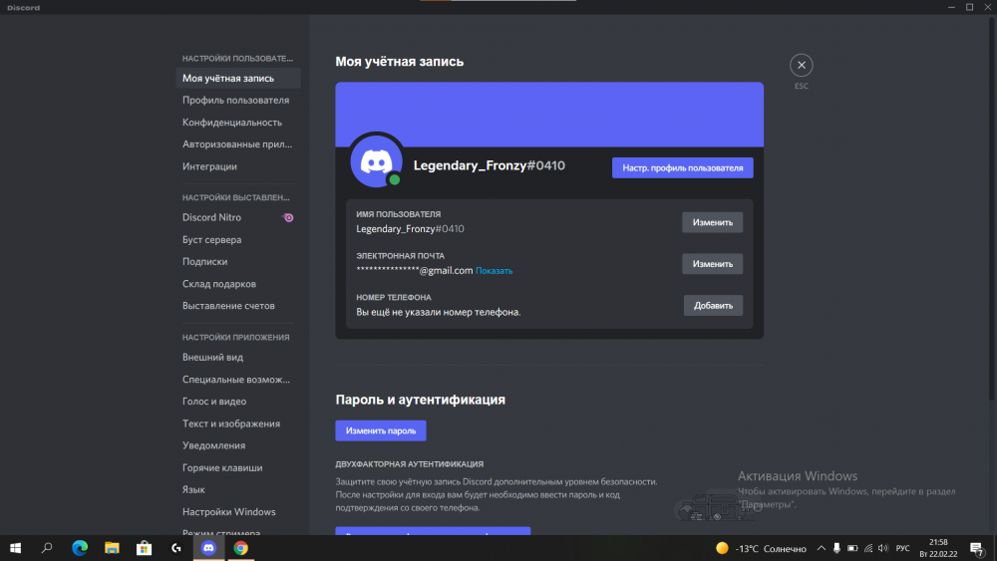This screenshot has width=997, height=561.
Task: Click Изменить пароль button
Action: [x=381, y=430]
